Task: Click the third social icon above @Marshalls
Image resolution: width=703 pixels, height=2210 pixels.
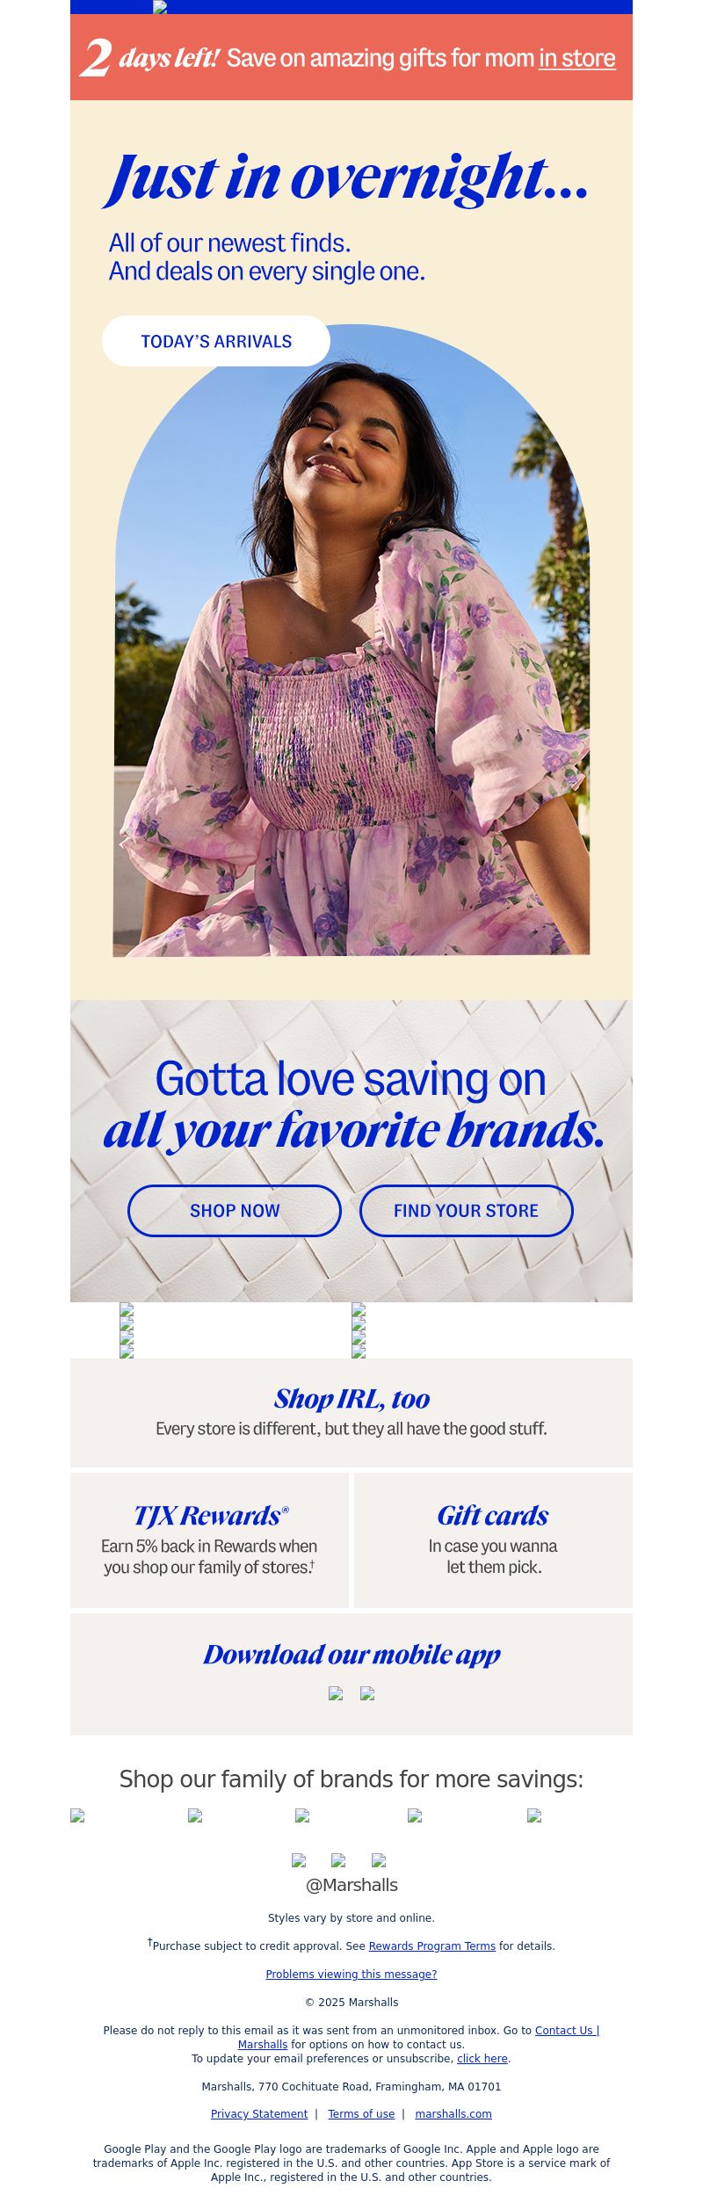Action: [379, 1860]
